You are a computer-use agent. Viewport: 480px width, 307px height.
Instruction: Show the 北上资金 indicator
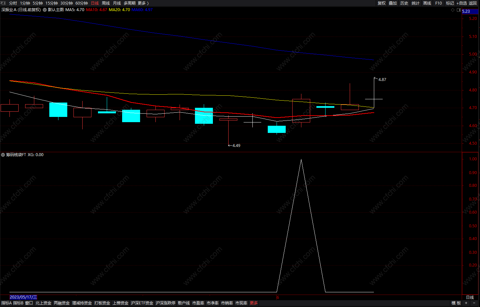click(43, 303)
